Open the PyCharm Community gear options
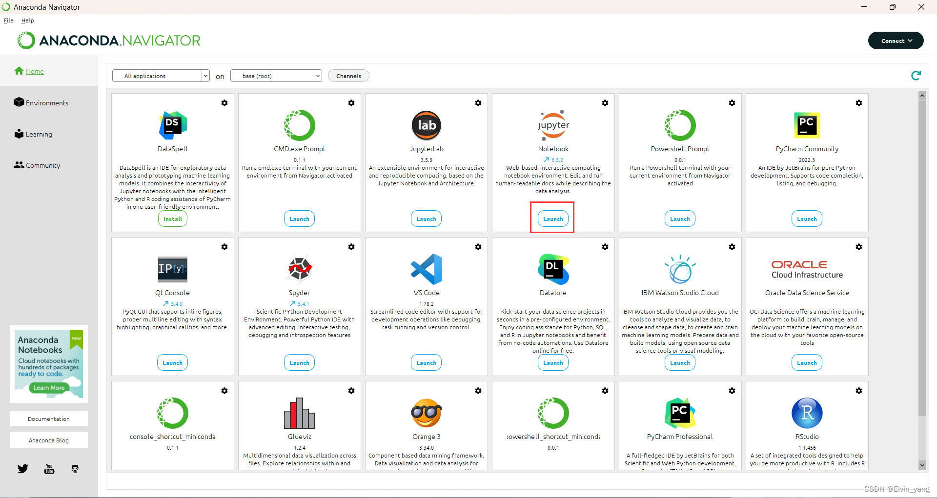This screenshot has width=937, height=498. tap(859, 103)
